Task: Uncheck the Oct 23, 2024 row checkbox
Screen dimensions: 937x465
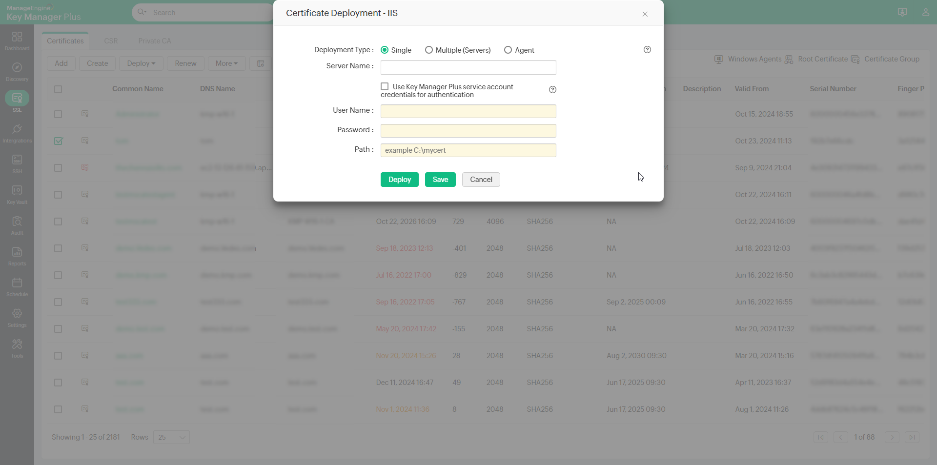Action: click(x=58, y=141)
